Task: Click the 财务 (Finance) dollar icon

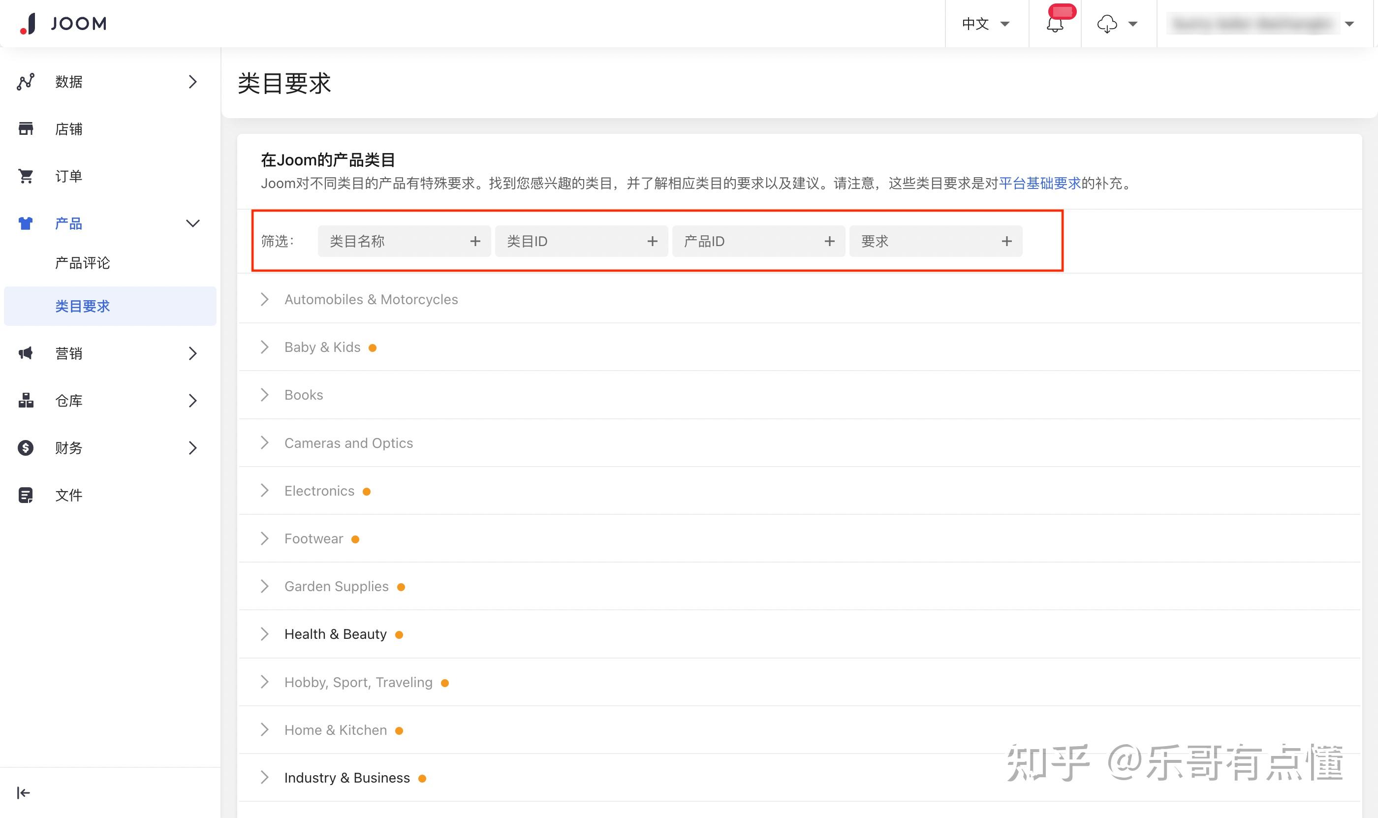Action: pos(26,447)
